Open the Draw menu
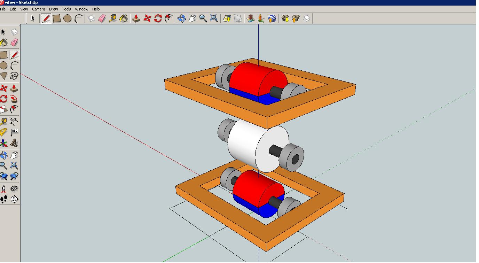479x263 pixels. [54, 9]
